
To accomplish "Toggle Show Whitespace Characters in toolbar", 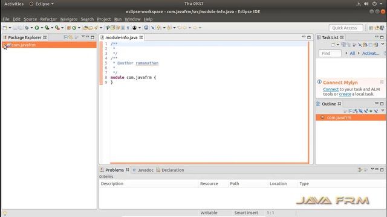I will tap(128, 28).
